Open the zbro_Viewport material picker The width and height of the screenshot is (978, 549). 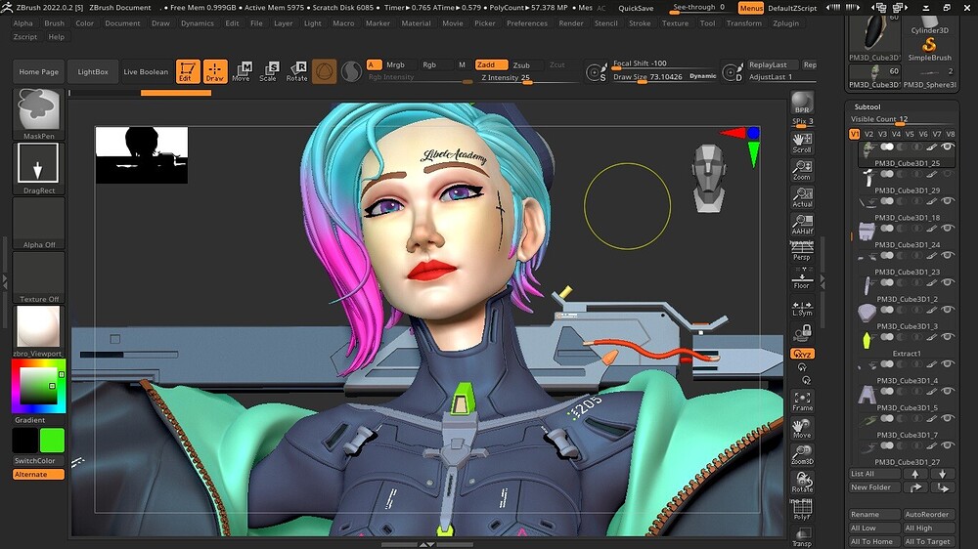click(39, 331)
